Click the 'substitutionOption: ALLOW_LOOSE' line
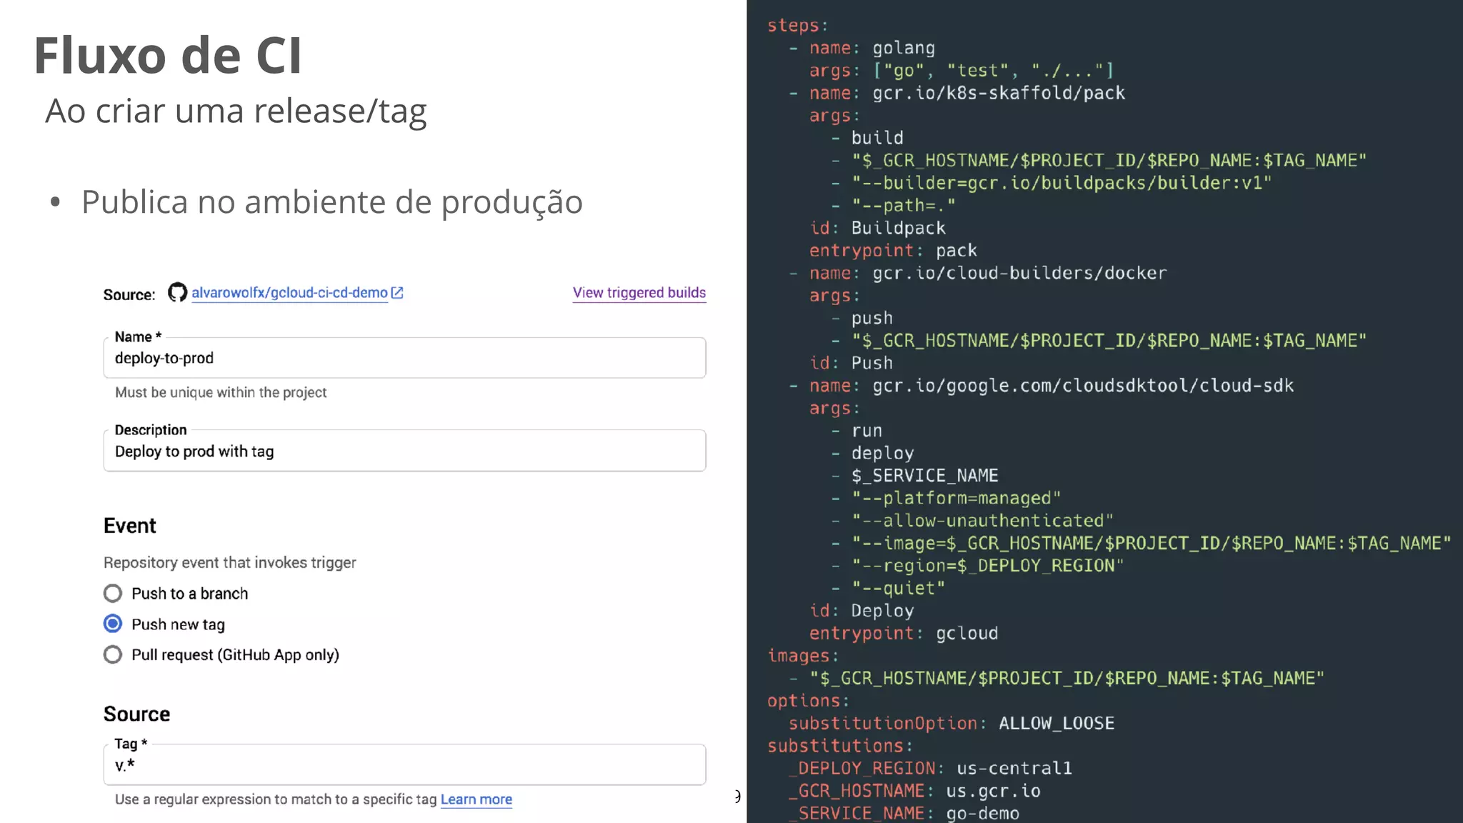1463x823 pixels. coord(952,724)
